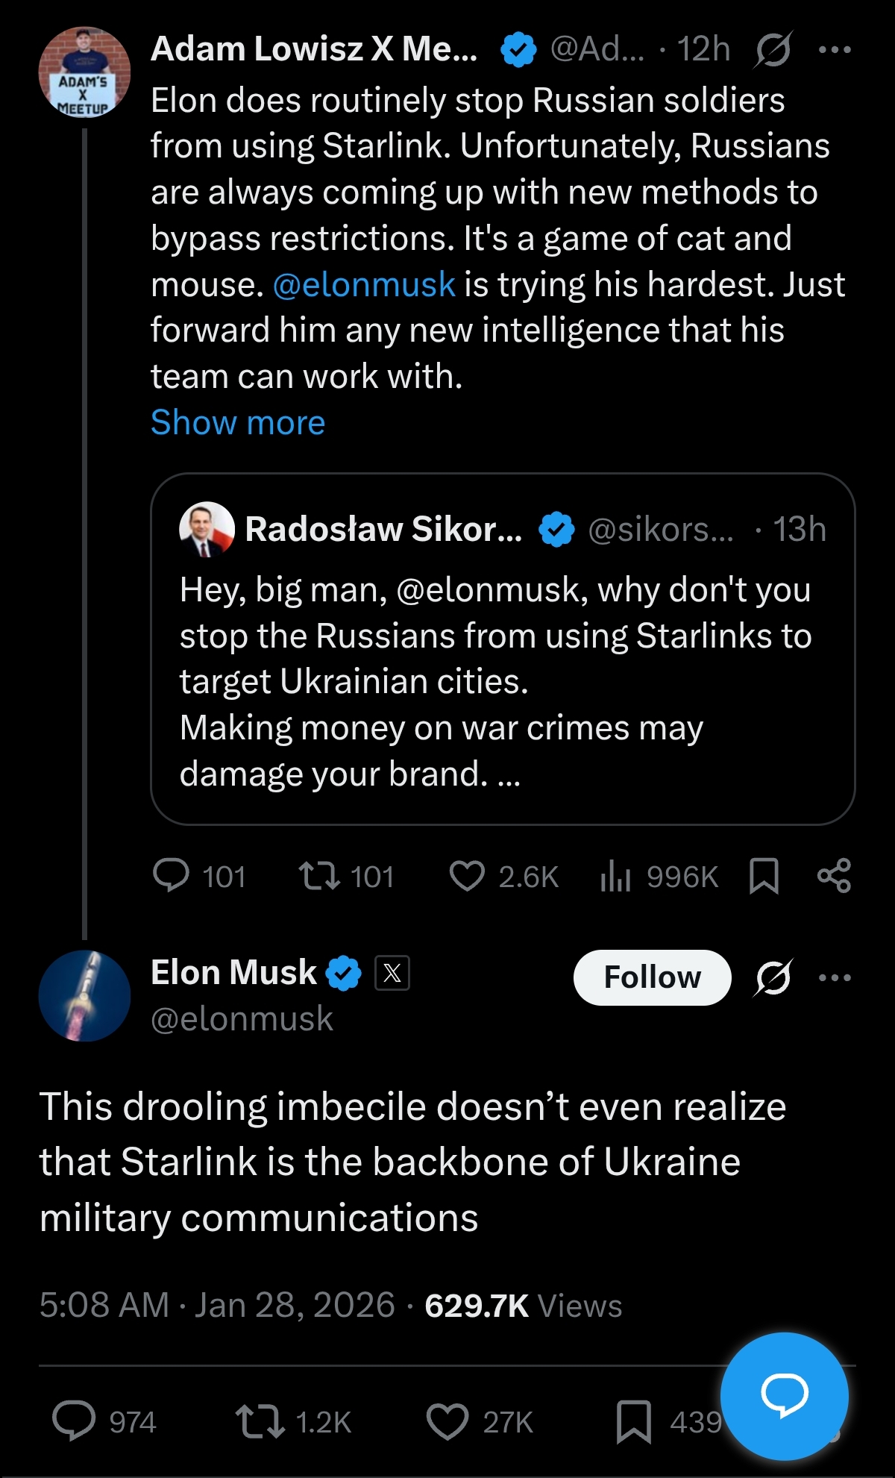Expand post with Show more link

tap(238, 422)
